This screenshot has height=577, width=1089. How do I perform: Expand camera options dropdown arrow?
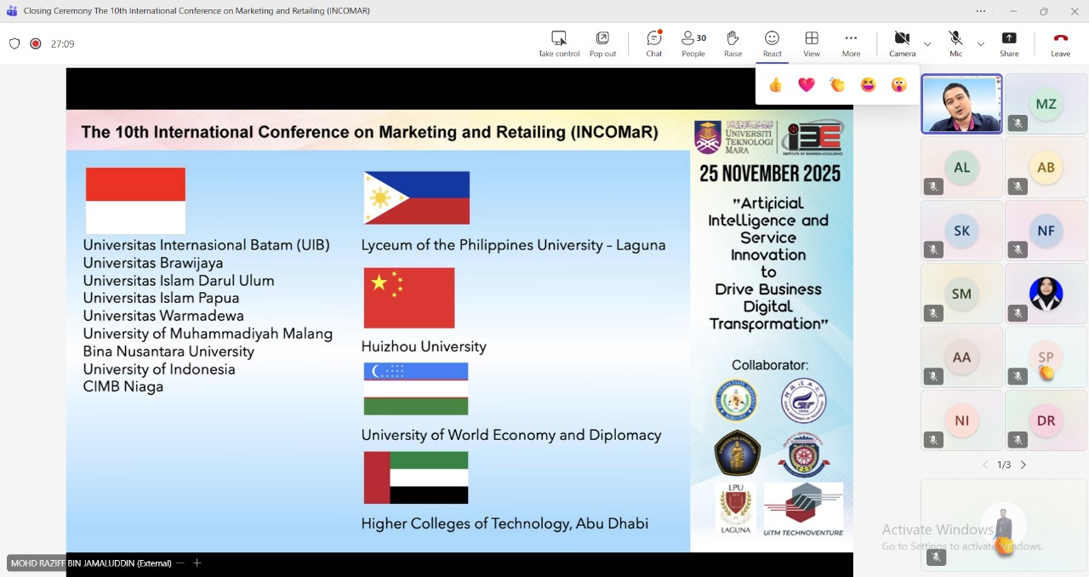click(927, 44)
